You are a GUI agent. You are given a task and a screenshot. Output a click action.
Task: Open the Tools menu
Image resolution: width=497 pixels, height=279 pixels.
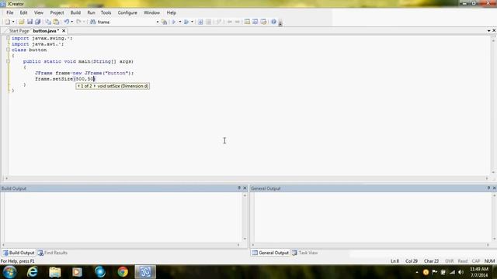click(x=106, y=12)
